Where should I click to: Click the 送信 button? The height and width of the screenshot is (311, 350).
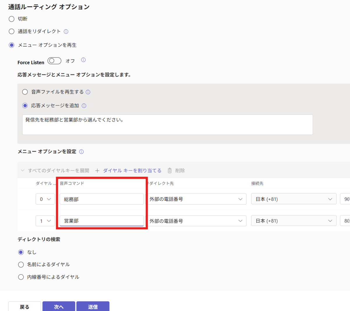(x=93, y=306)
